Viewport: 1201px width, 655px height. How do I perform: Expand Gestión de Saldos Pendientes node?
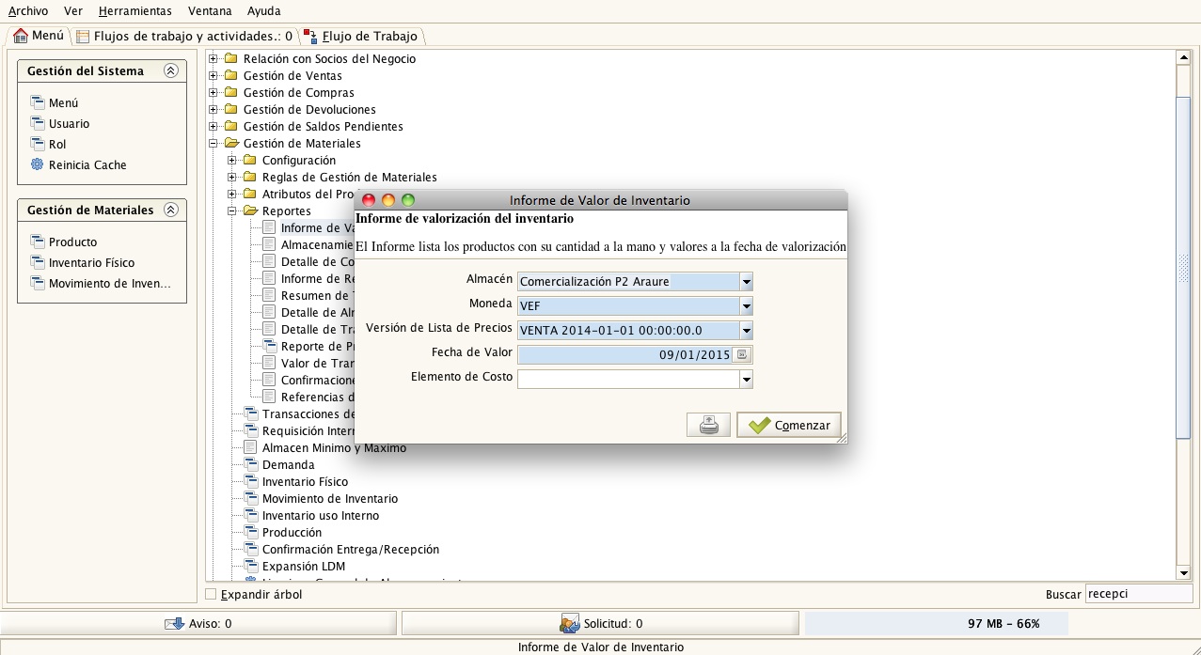(213, 126)
